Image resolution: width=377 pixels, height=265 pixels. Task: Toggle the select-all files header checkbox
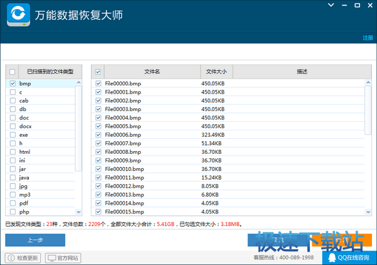98,72
